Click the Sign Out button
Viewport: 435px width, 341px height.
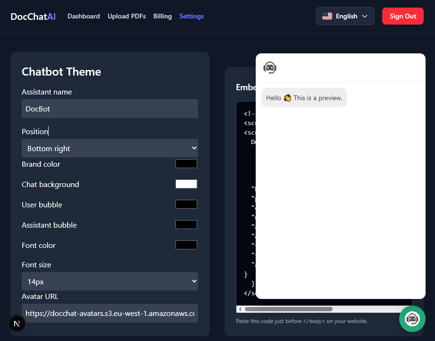pyautogui.click(x=402, y=16)
